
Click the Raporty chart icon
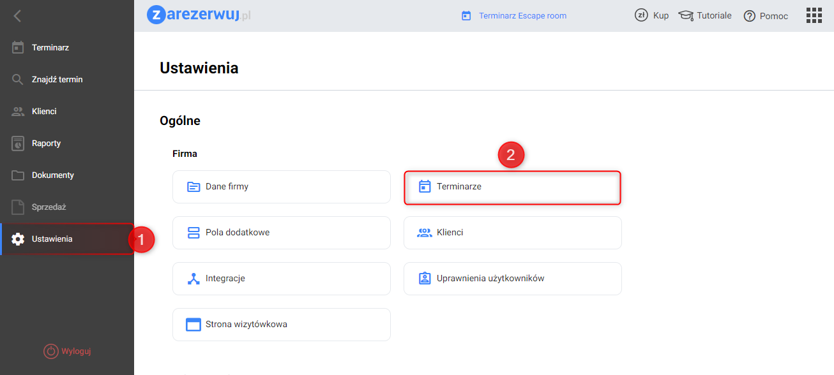coord(18,143)
